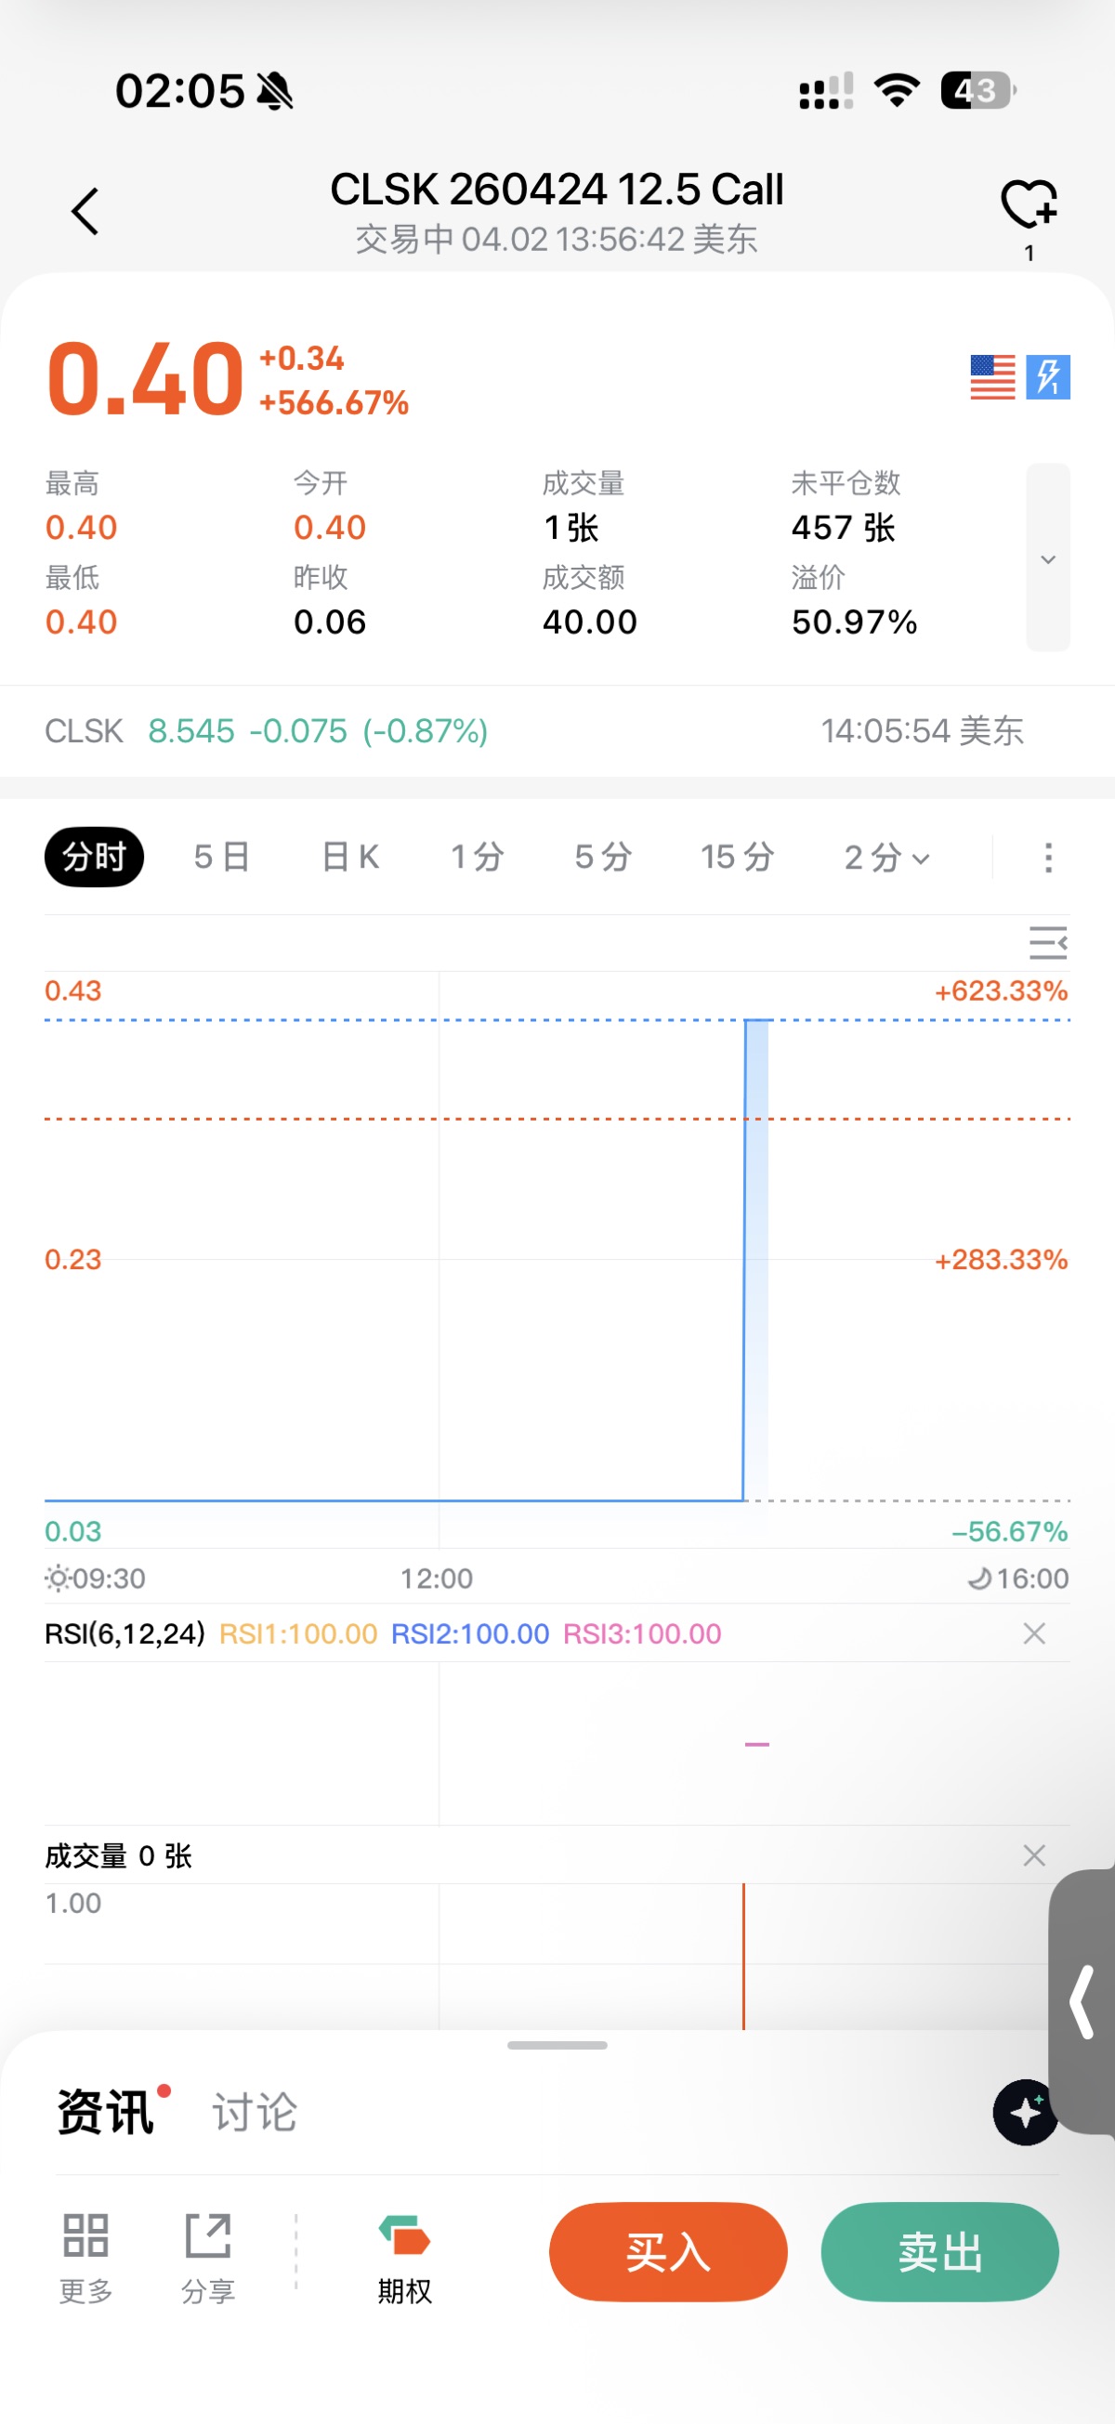Tap the blue lightning quote icon
The width and height of the screenshot is (1115, 2424).
coord(1047,377)
